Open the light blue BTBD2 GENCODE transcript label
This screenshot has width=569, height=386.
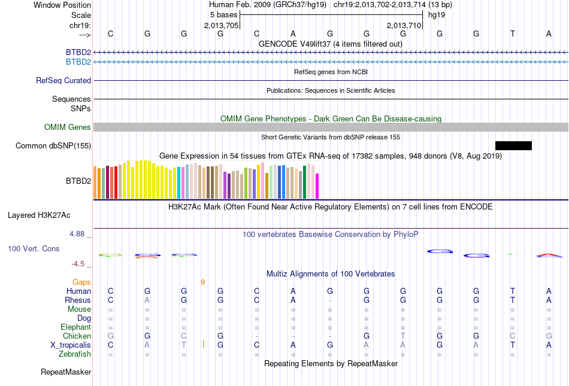tap(78, 62)
